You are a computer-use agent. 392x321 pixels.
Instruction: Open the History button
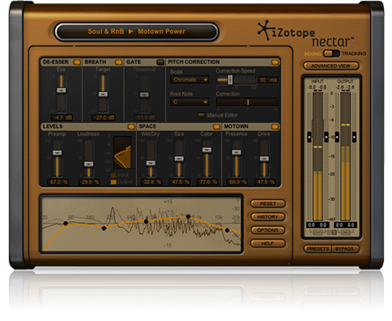(268, 217)
